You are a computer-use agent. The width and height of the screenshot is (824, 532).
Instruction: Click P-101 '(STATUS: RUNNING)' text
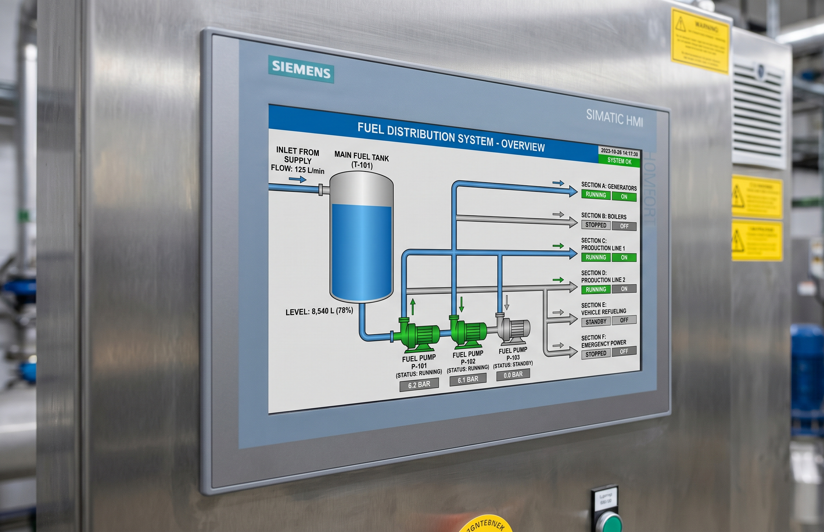(x=419, y=373)
